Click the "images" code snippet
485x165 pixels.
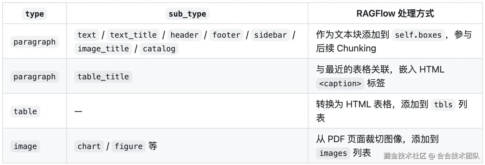pos(333,153)
